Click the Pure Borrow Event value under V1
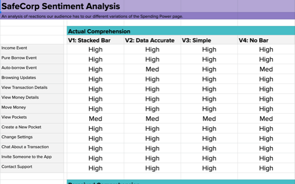 [x=95, y=59]
